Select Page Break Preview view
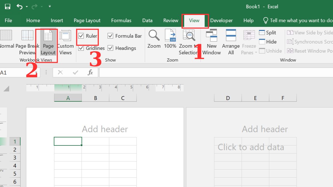The height and width of the screenshot is (187, 333). 27,42
